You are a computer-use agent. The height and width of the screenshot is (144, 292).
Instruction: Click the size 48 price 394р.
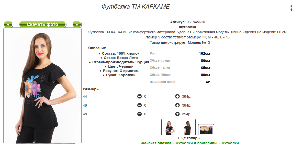point(187,114)
